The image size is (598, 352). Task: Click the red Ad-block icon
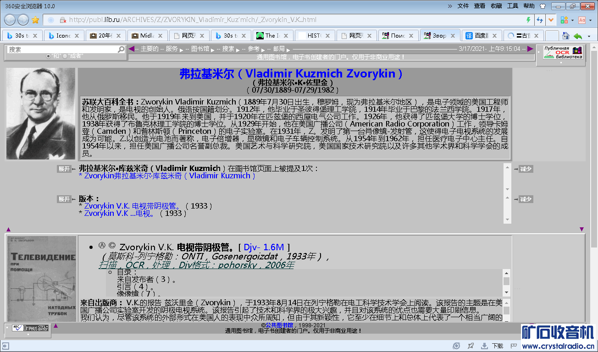tap(582, 20)
